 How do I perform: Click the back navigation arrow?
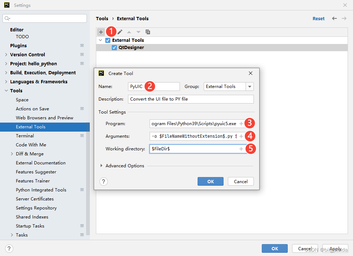pos(335,18)
